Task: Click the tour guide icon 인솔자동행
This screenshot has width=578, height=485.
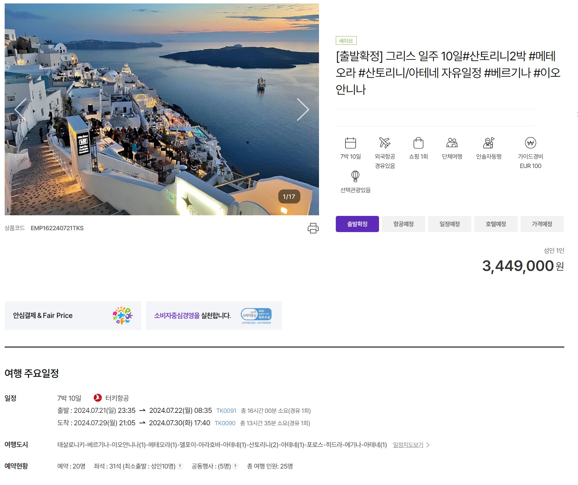Action: (x=488, y=143)
